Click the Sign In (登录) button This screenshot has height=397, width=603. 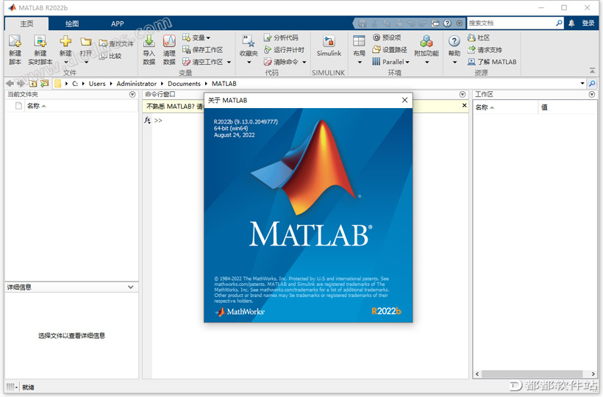(588, 23)
